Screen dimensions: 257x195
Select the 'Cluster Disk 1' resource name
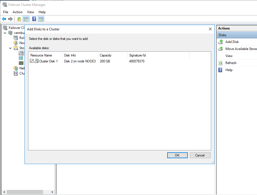tap(48, 61)
